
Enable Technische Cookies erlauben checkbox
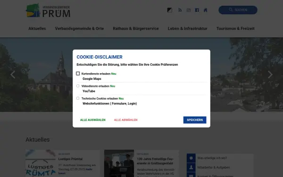(78, 98)
